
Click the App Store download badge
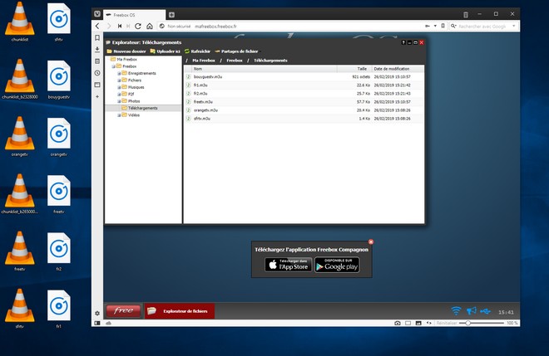coord(287,265)
